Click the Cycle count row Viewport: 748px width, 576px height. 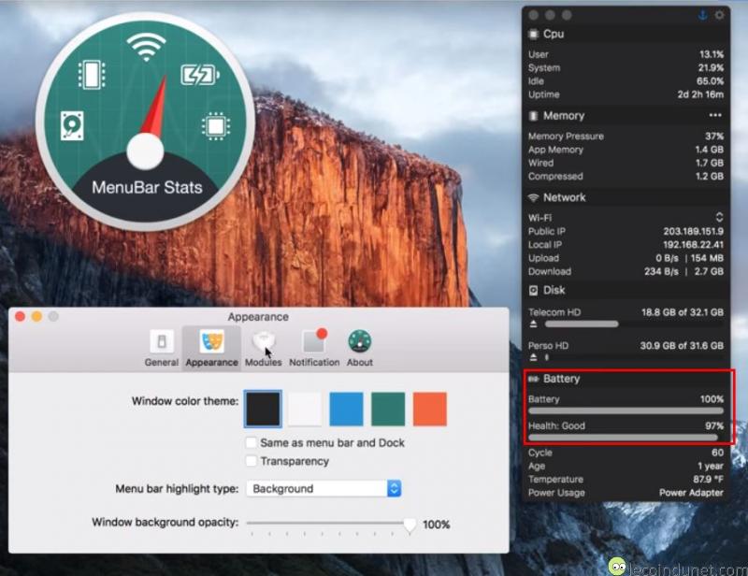[626, 453]
